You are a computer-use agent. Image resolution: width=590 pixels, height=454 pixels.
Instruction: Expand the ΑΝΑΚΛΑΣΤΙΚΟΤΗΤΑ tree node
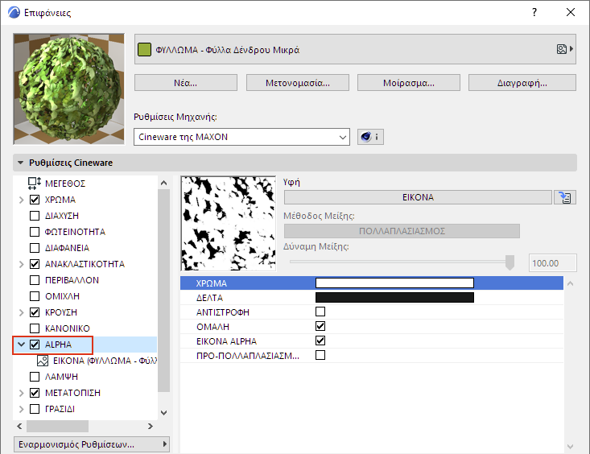pyautogui.click(x=22, y=264)
